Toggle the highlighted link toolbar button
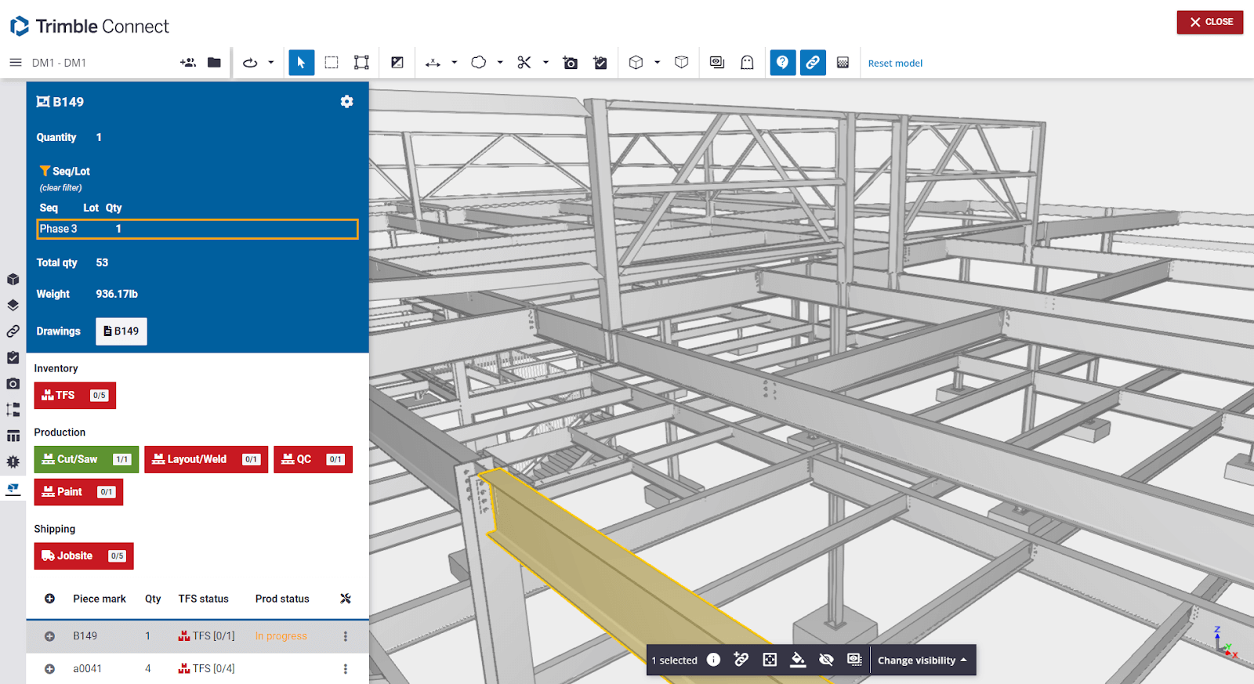This screenshot has width=1254, height=684. pyautogui.click(x=813, y=63)
